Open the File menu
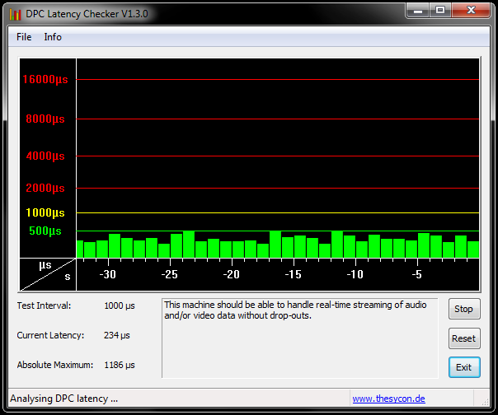The width and height of the screenshot is (498, 415). pyautogui.click(x=24, y=37)
